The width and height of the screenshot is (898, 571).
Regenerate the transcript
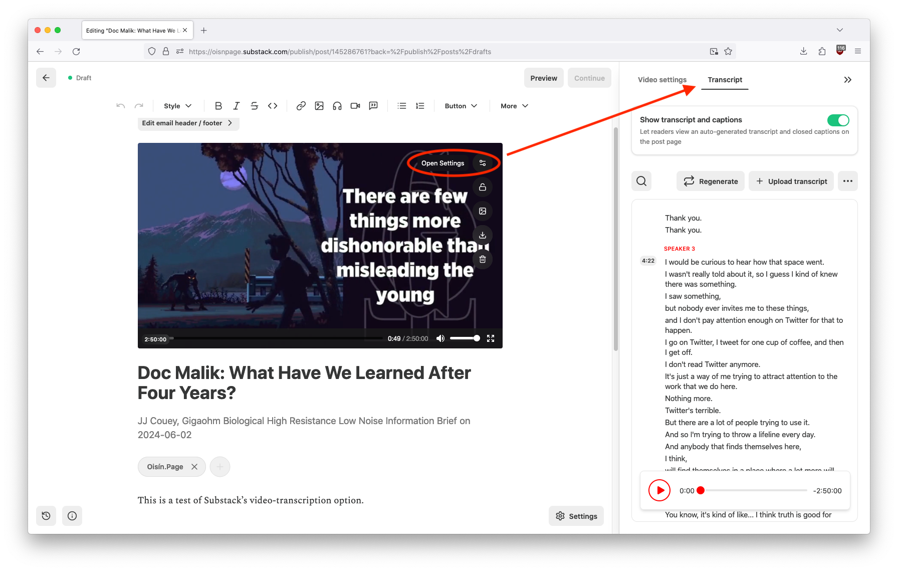[711, 181]
